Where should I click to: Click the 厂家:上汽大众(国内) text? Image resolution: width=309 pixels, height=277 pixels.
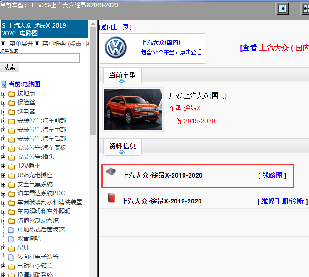(198, 96)
